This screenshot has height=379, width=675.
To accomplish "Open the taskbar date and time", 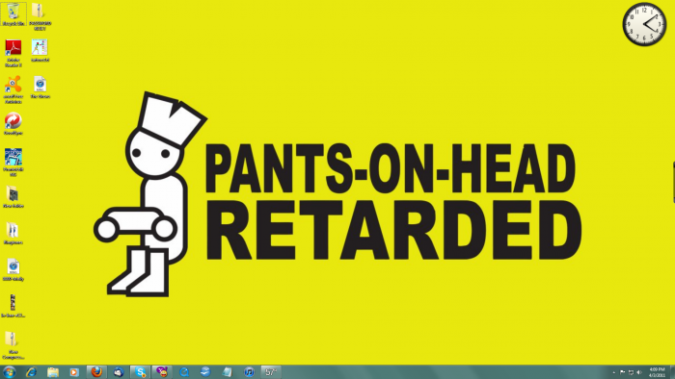I will (657, 372).
